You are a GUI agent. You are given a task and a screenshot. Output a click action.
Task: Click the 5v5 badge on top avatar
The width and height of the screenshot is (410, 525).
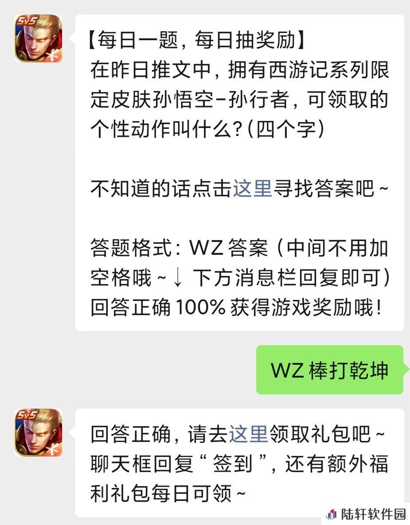click(27, 21)
